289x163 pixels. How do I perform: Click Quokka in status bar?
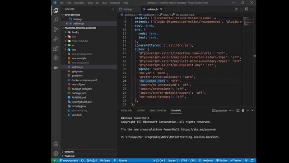pos(123,160)
